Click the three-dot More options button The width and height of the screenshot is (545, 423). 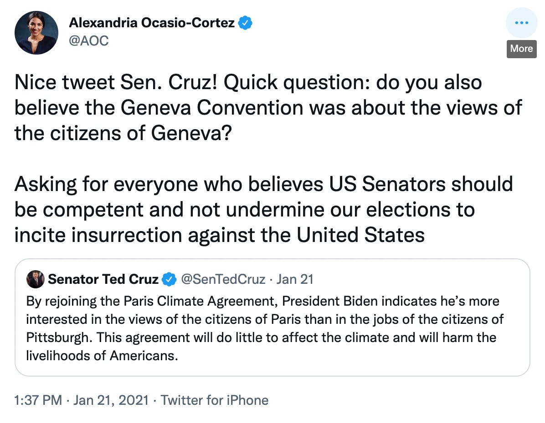click(521, 22)
